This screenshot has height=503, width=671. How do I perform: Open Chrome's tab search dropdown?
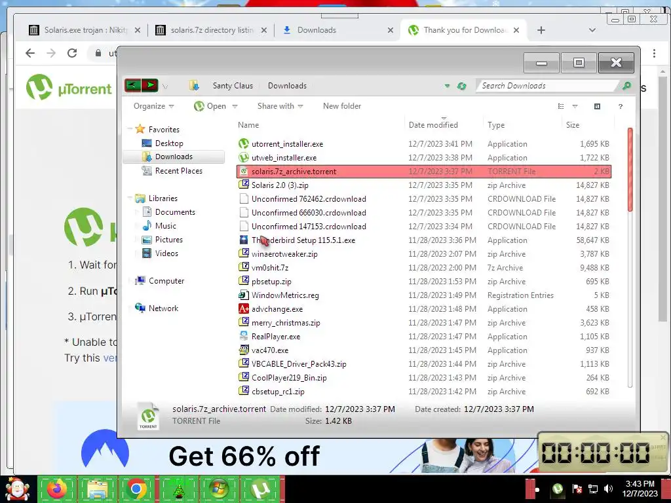pos(592,30)
